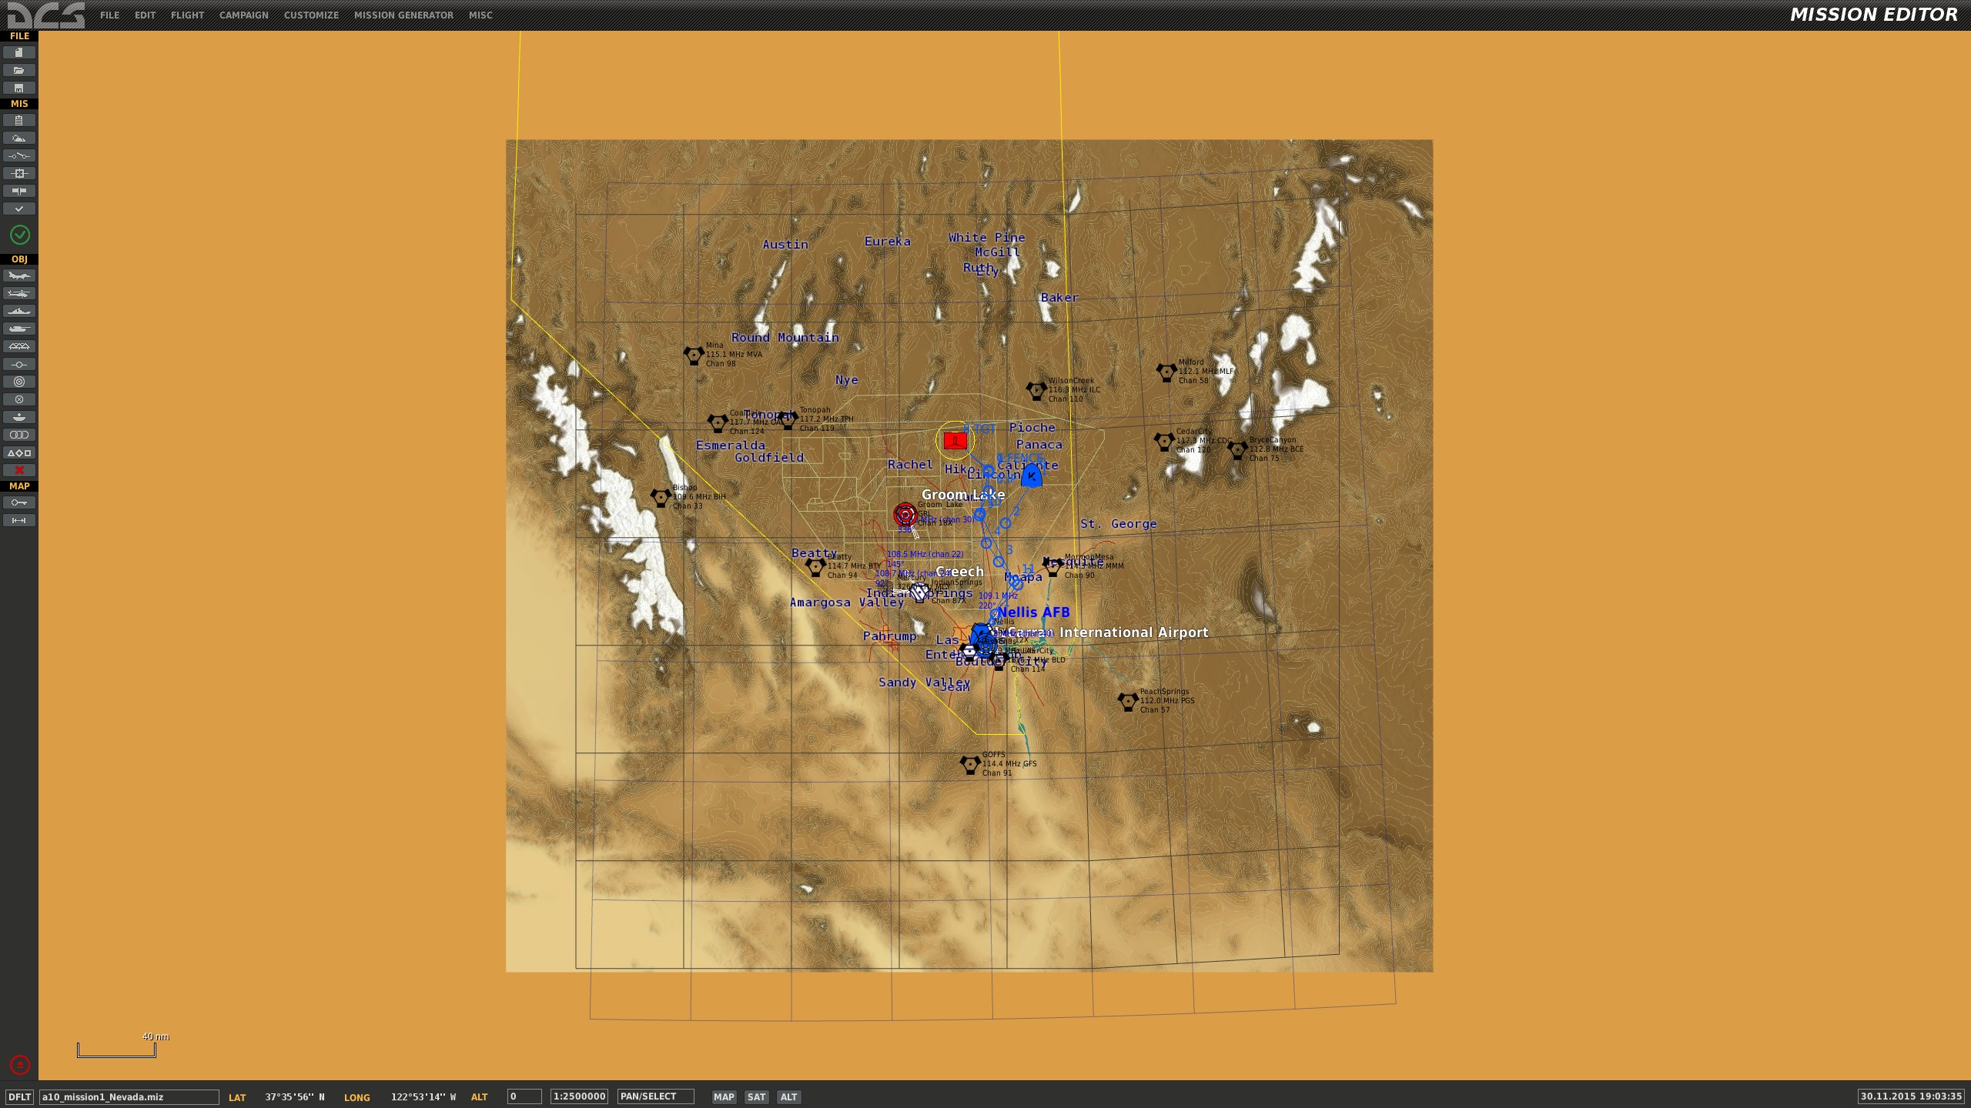This screenshot has height=1108, width=1971.
Task: Click the map scale 1:2500000 field
Action: click(580, 1097)
